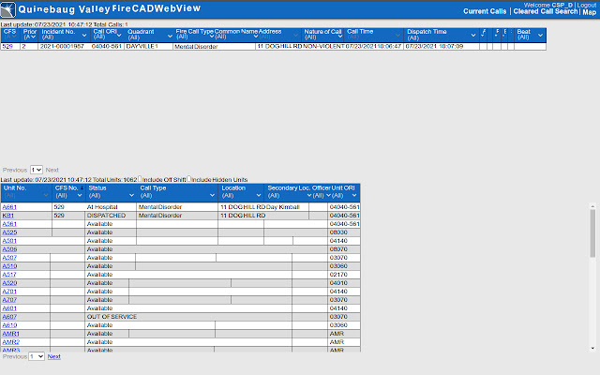
Task: Go to Current Calls view
Action: [x=485, y=11]
